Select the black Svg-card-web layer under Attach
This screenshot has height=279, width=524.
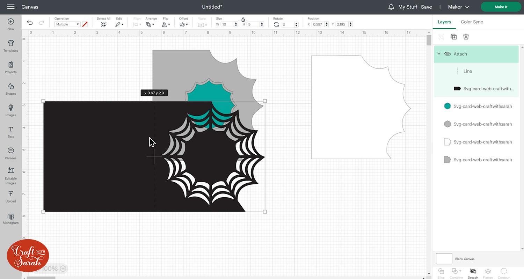point(476,89)
